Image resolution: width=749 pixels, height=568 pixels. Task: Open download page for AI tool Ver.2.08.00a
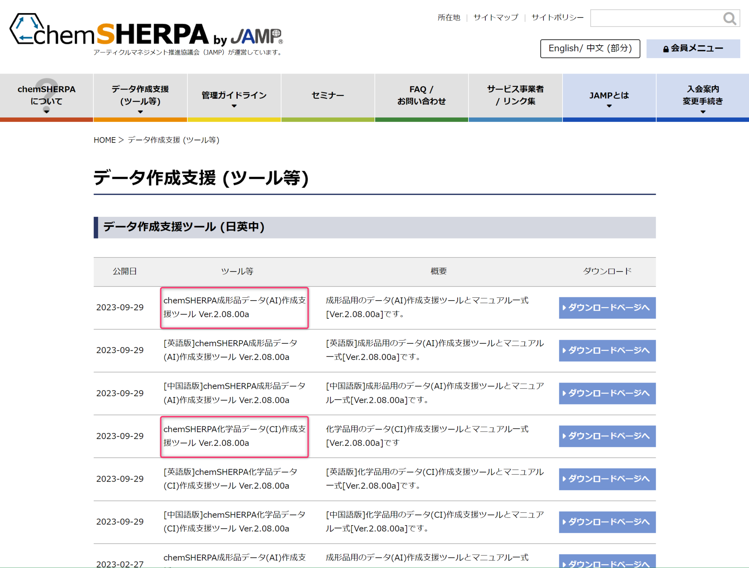pos(607,308)
